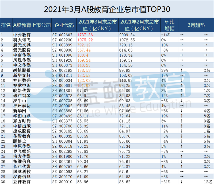This screenshot has height=184, width=214.
Task: Click stock code SH 603899
Action: pyautogui.click(x=62, y=45)
